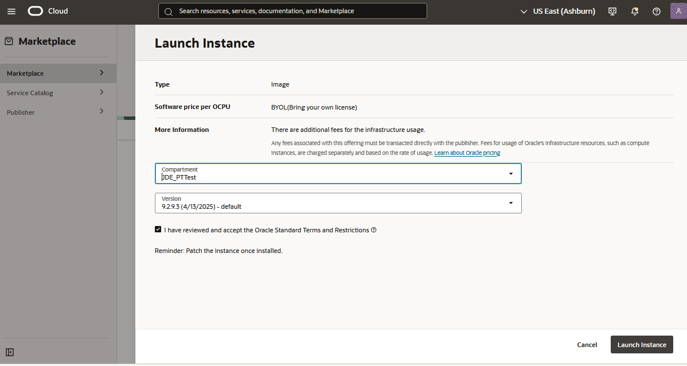Open the Compartment dropdown
Screen dimensions: 687x366
pos(510,173)
